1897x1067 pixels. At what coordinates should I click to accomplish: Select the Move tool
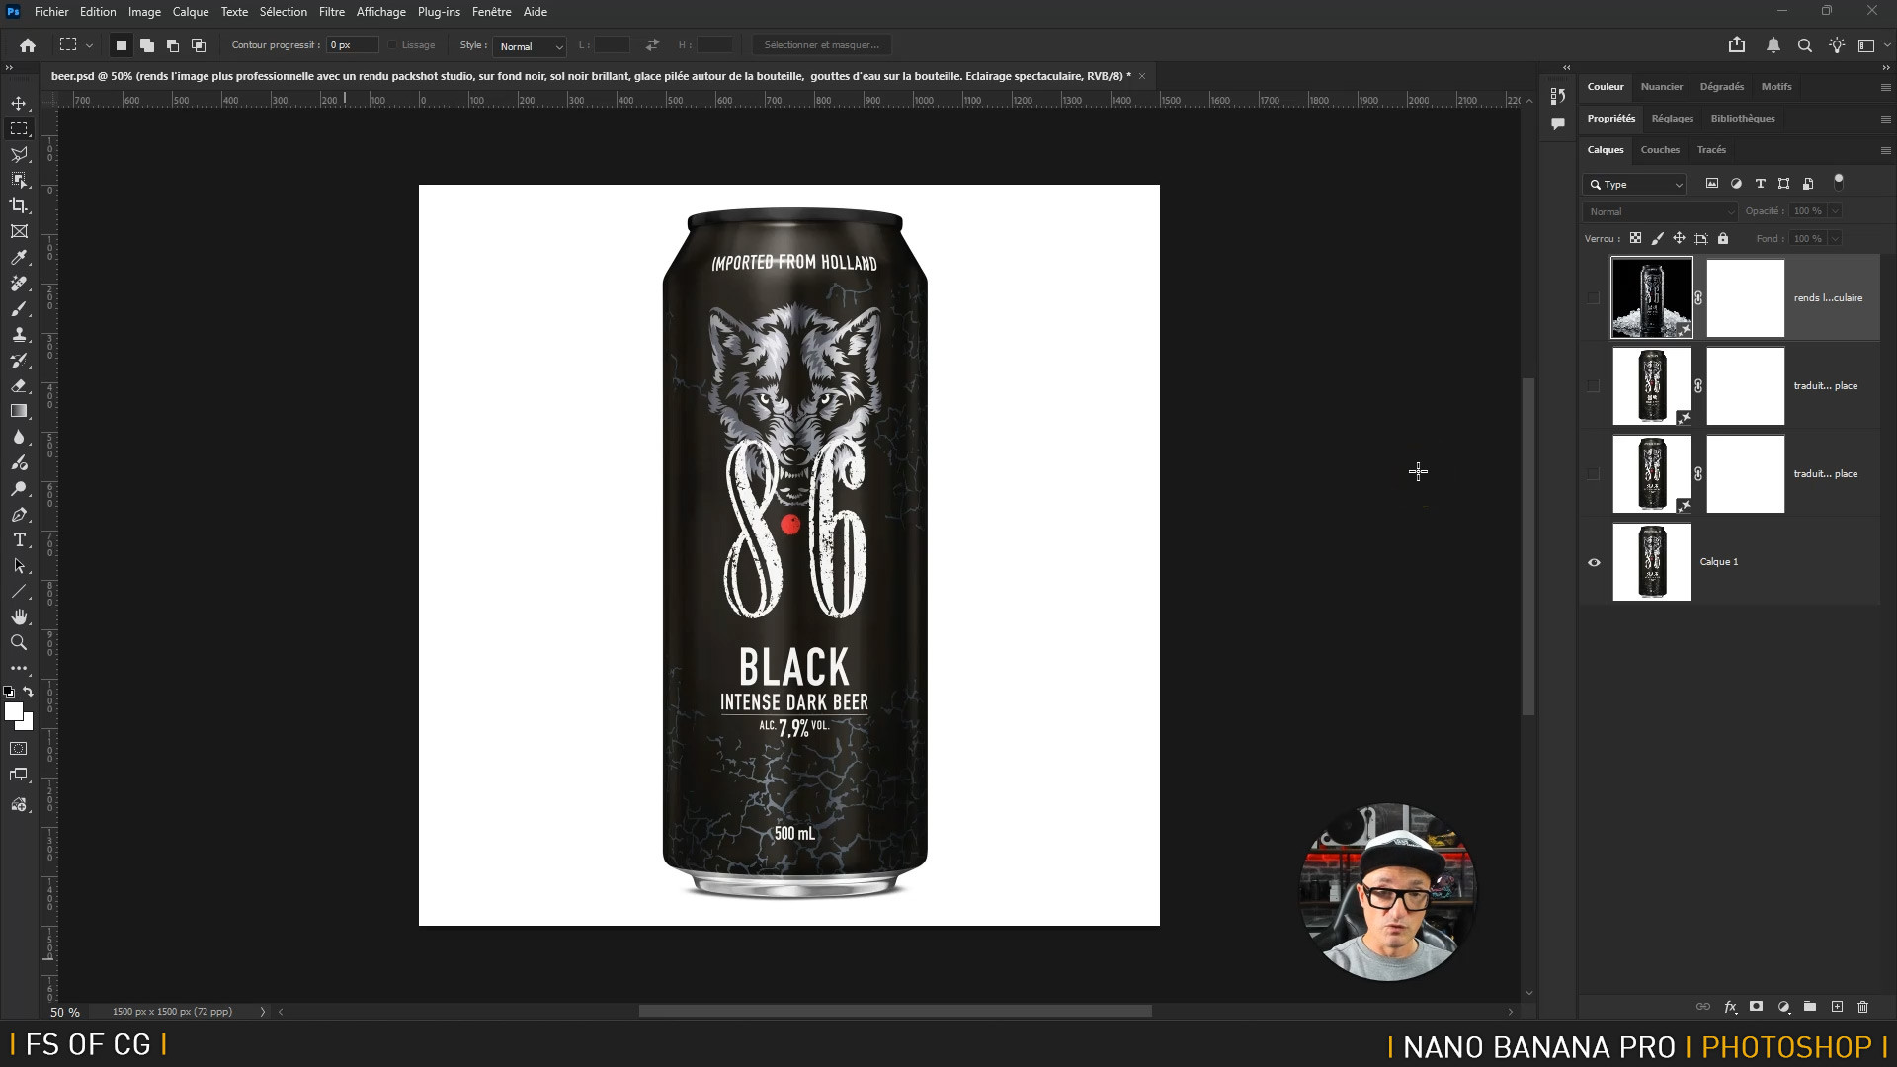click(x=19, y=103)
